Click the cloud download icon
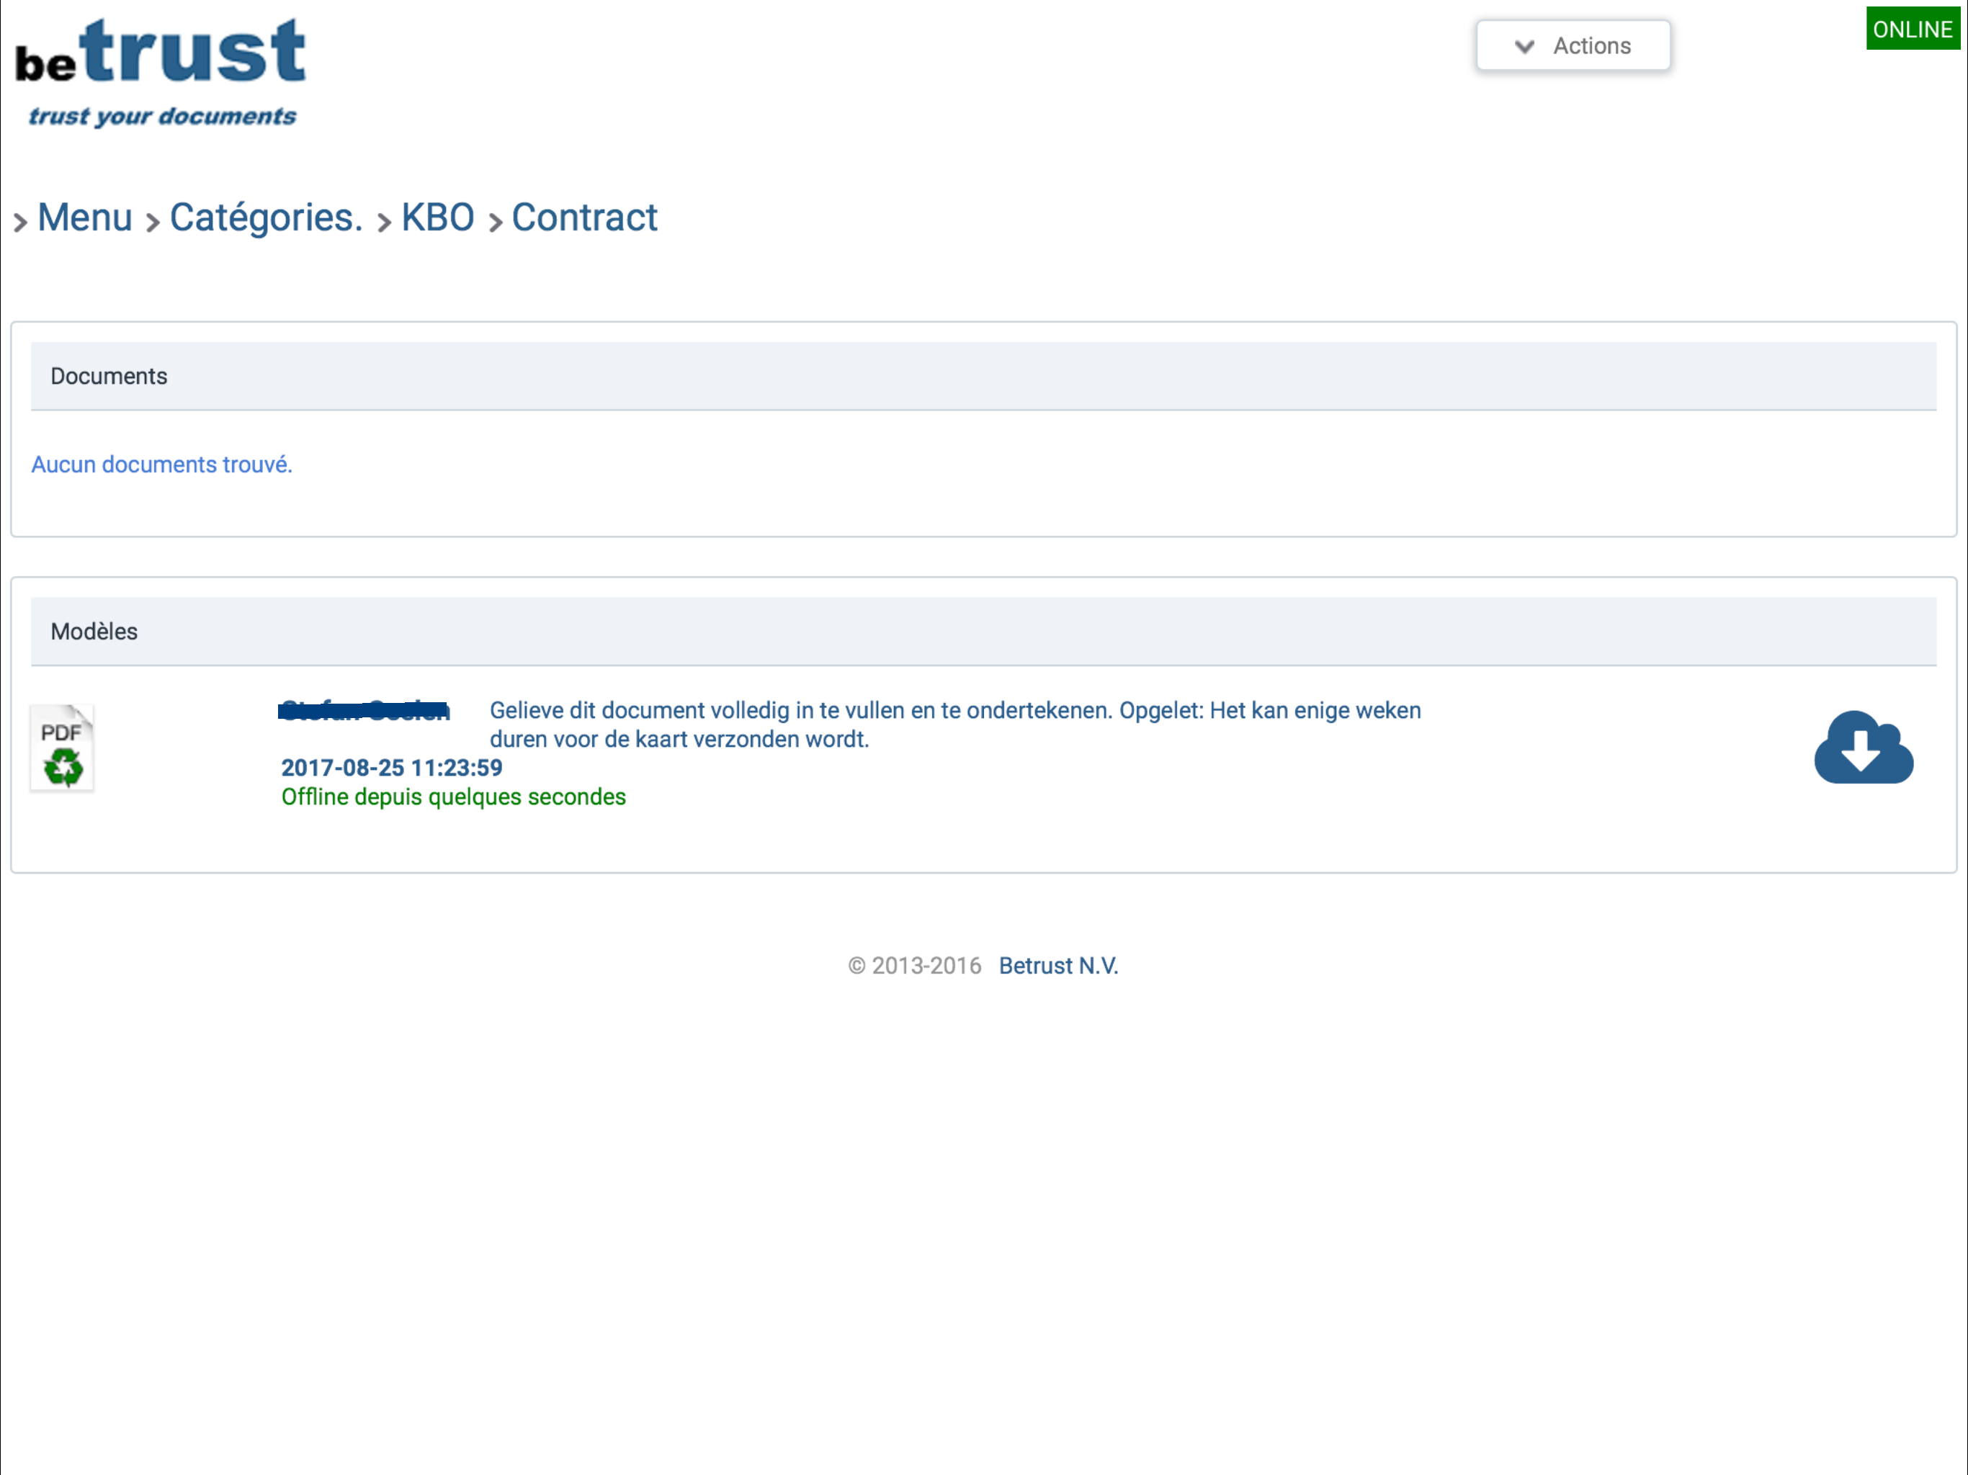Screen dimensions: 1968x1475 (1863, 748)
